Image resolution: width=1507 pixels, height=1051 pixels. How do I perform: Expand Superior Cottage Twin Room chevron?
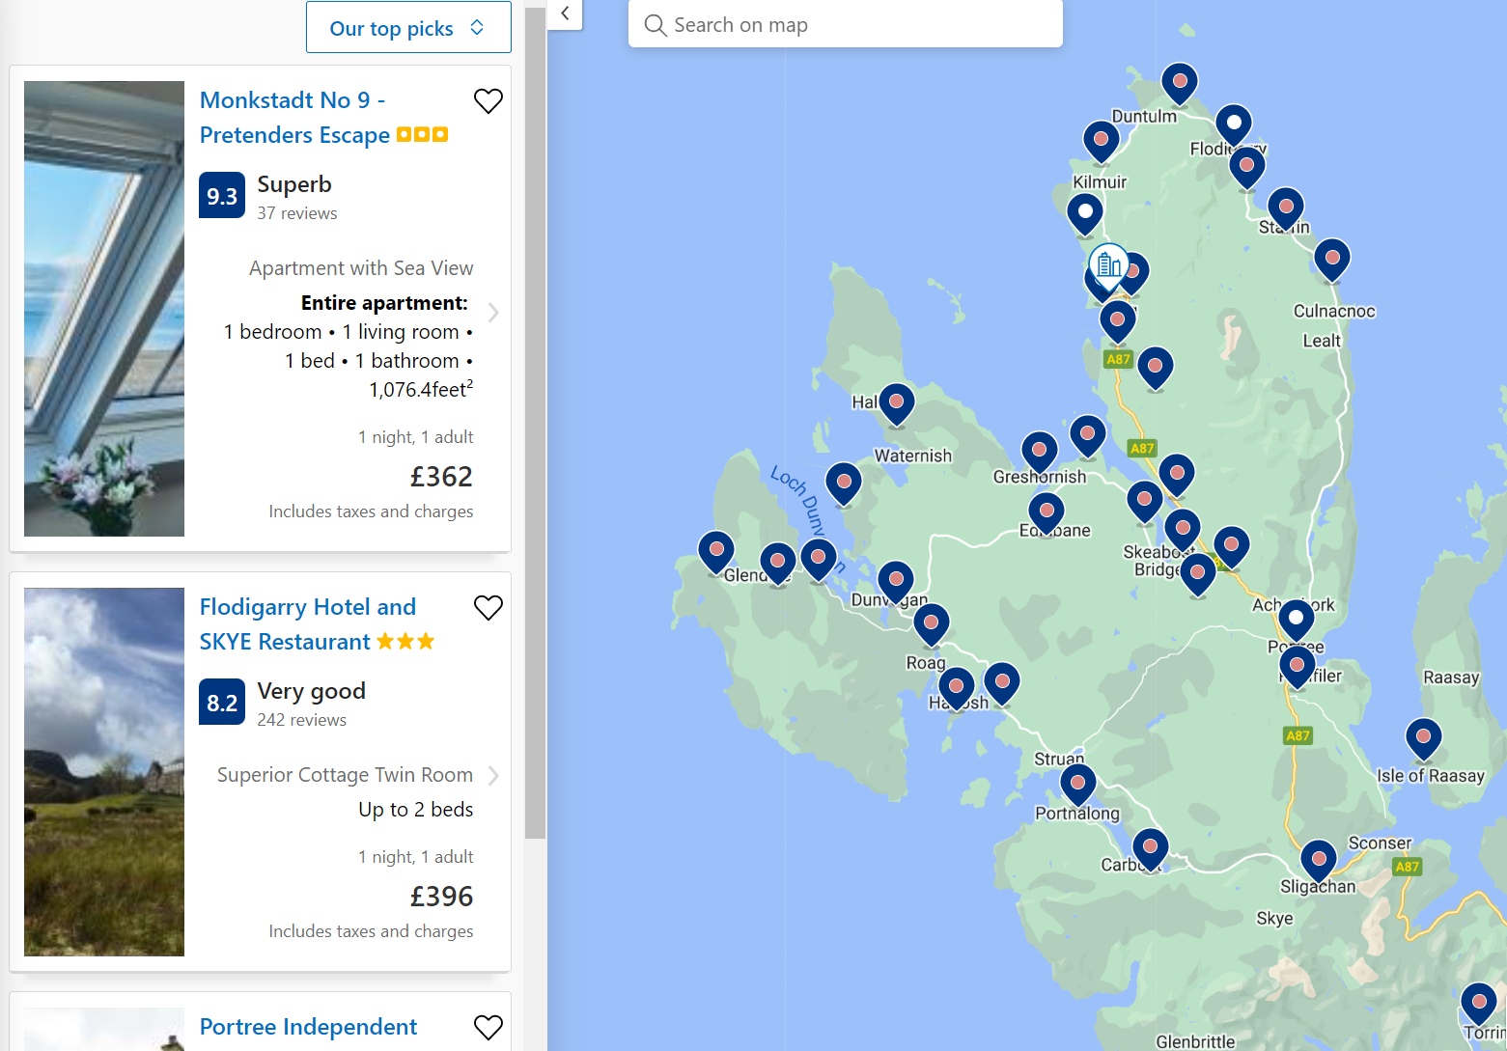pos(493,776)
